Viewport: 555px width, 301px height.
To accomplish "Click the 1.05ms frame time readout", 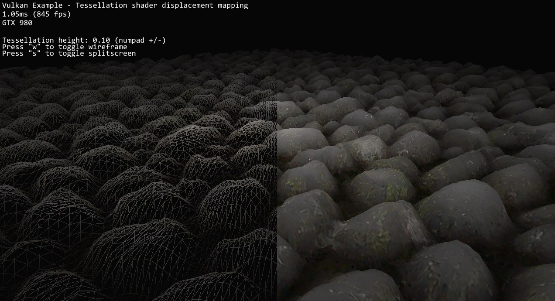I will pos(15,14).
